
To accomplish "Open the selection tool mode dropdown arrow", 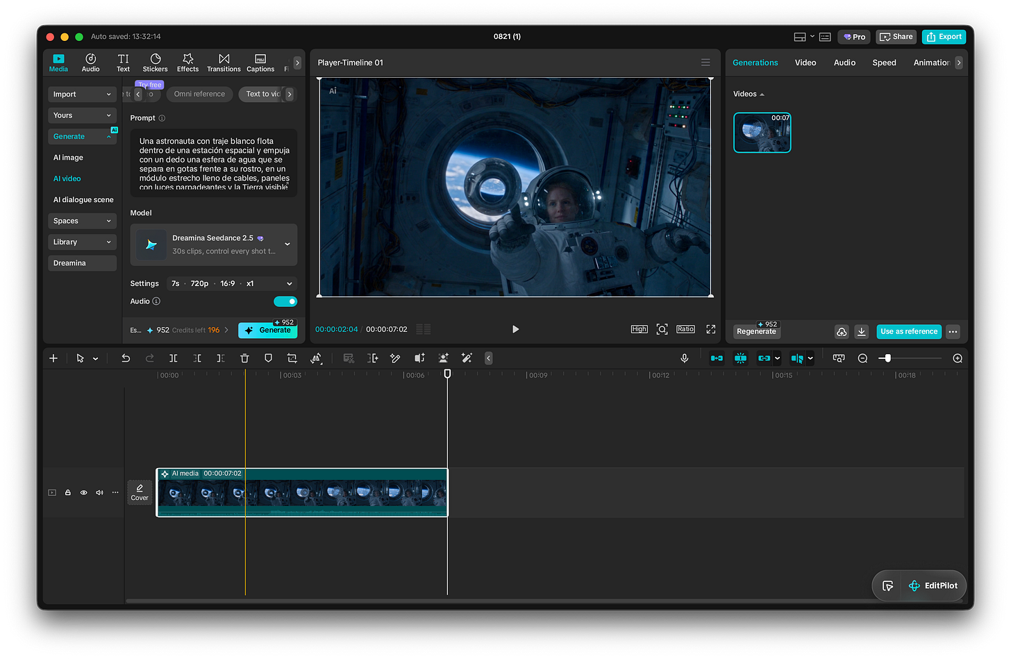I will (x=96, y=359).
